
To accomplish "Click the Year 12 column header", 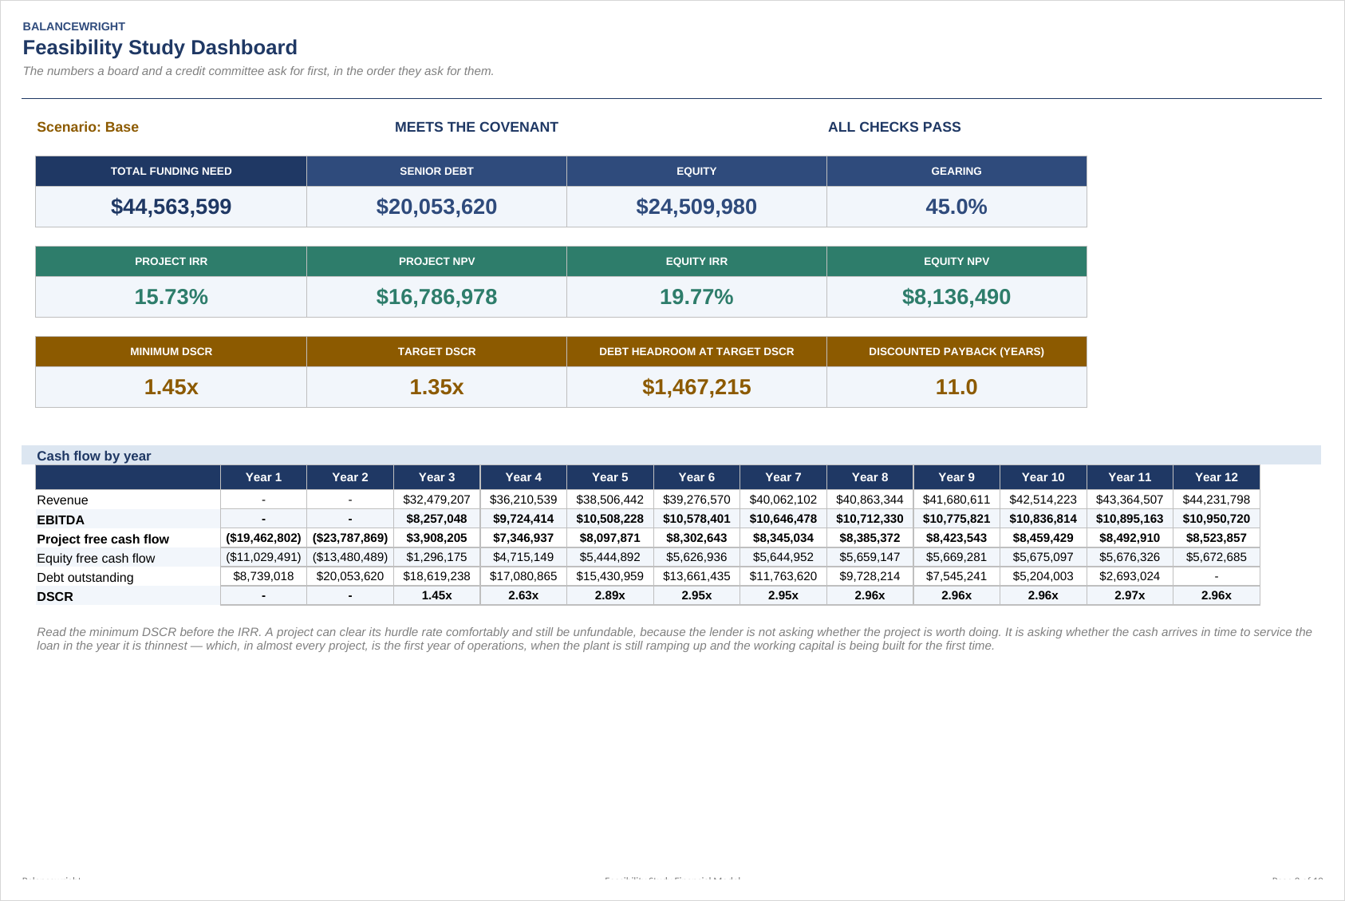I will point(1216,477).
